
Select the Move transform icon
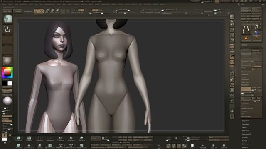coord(47,11)
